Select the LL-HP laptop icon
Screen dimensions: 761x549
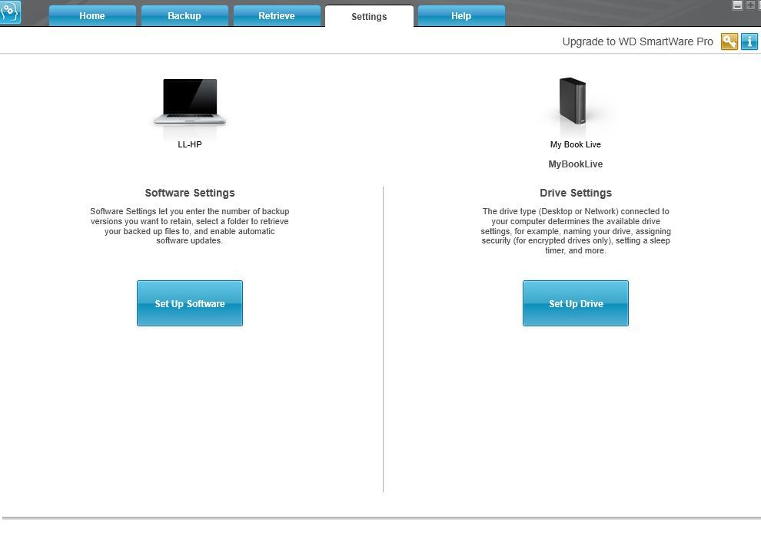click(x=190, y=102)
